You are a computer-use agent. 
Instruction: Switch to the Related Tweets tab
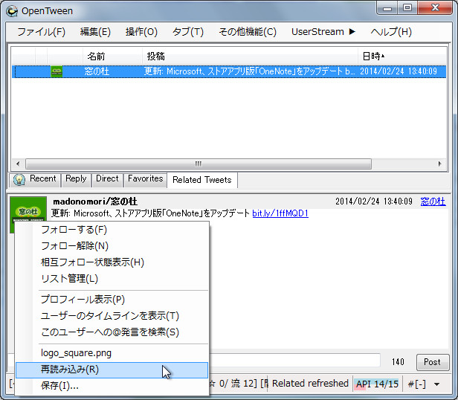[201, 180]
